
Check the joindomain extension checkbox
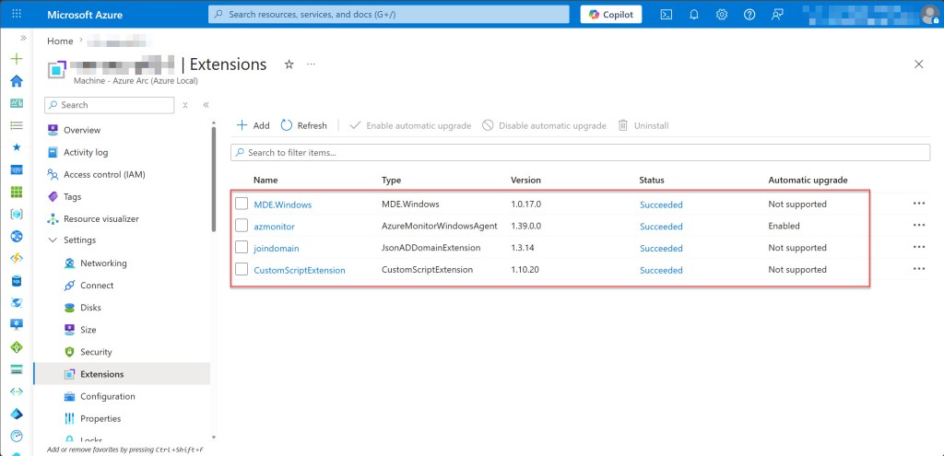click(242, 248)
